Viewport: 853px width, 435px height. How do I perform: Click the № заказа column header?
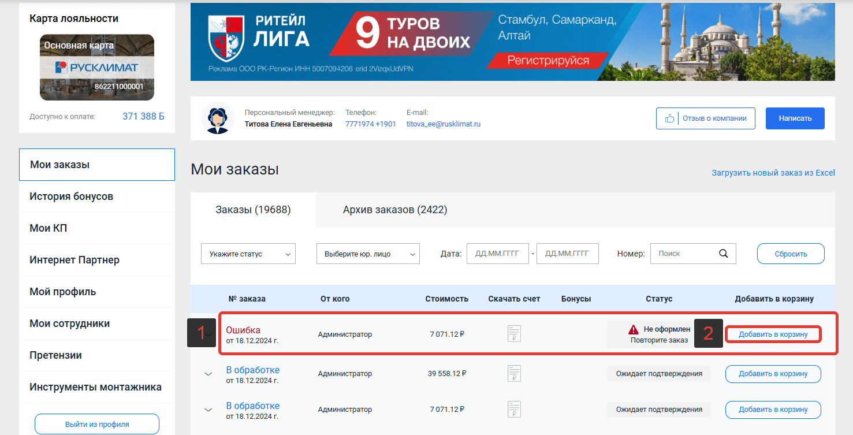pyautogui.click(x=247, y=299)
